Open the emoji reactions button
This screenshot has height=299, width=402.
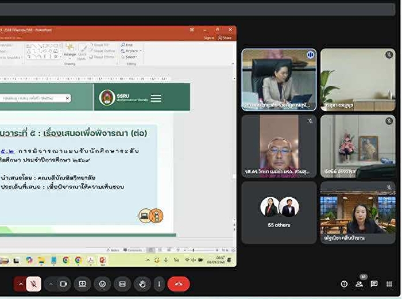coord(102,284)
